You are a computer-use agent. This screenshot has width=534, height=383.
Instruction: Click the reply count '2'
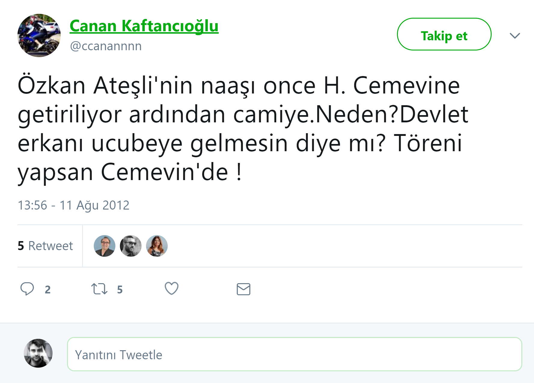[x=47, y=290]
